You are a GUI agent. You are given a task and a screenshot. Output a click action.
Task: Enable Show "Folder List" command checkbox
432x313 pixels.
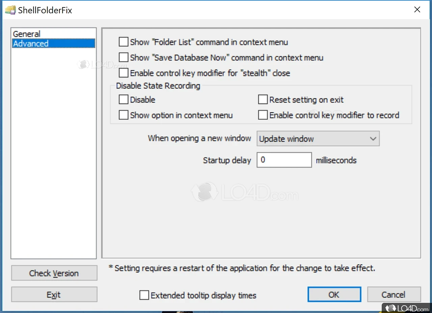coord(124,42)
